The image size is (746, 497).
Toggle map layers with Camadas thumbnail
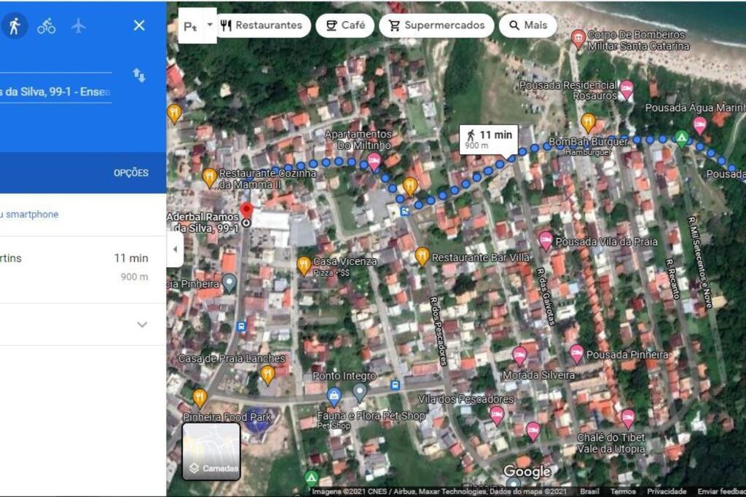click(211, 451)
